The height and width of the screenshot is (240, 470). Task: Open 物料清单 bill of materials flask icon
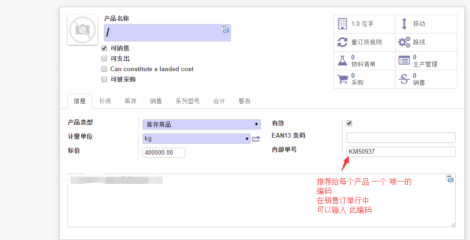342,60
